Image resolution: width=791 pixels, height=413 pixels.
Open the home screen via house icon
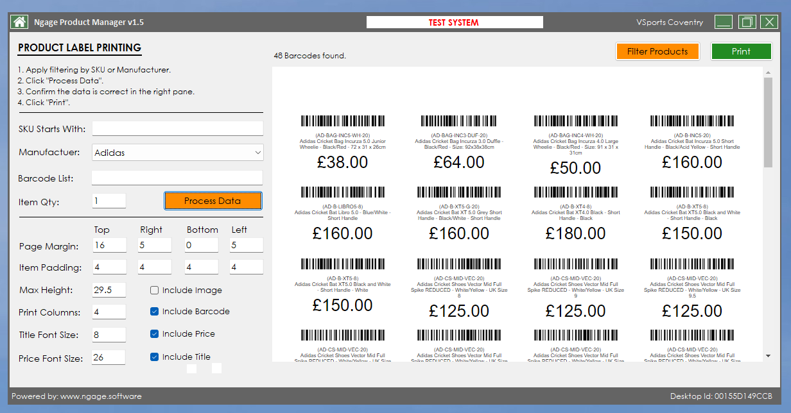[x=20, y=22]
